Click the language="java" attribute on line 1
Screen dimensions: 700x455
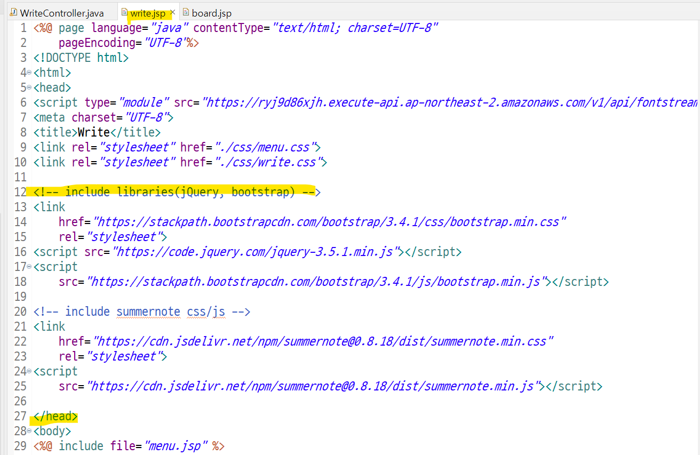[139, 28]
